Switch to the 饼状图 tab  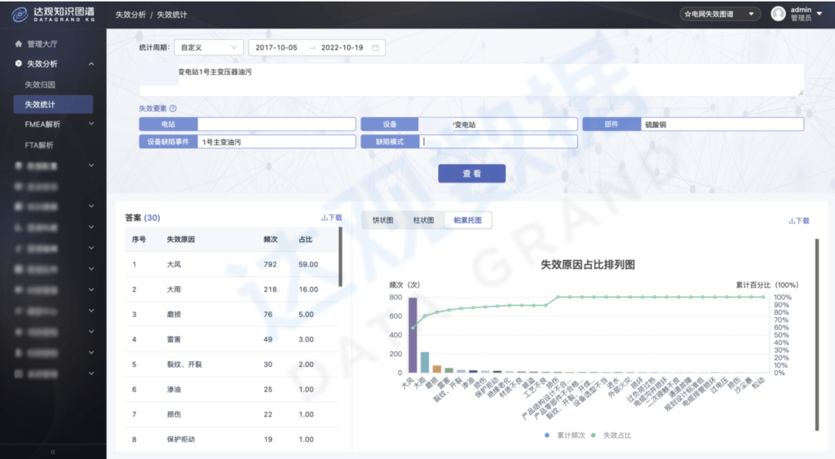tap(383, 220)
